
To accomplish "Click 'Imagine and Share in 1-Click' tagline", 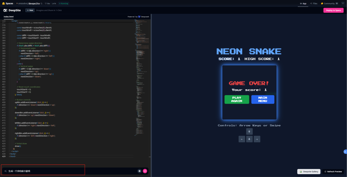I will (x=49, y=10).
